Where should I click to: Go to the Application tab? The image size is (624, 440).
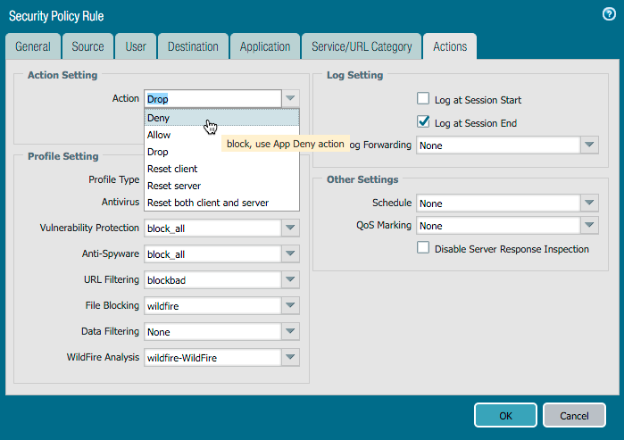[264, 46]
